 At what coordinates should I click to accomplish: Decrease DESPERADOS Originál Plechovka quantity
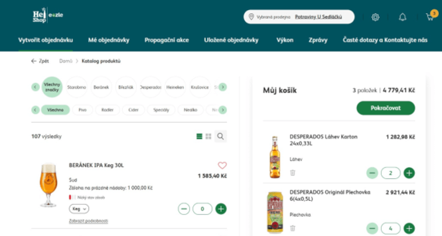pos(372,229)
